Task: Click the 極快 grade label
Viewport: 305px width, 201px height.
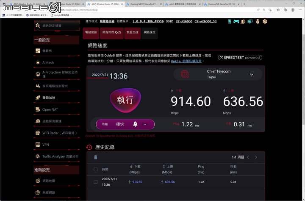Action: (120, 124)
